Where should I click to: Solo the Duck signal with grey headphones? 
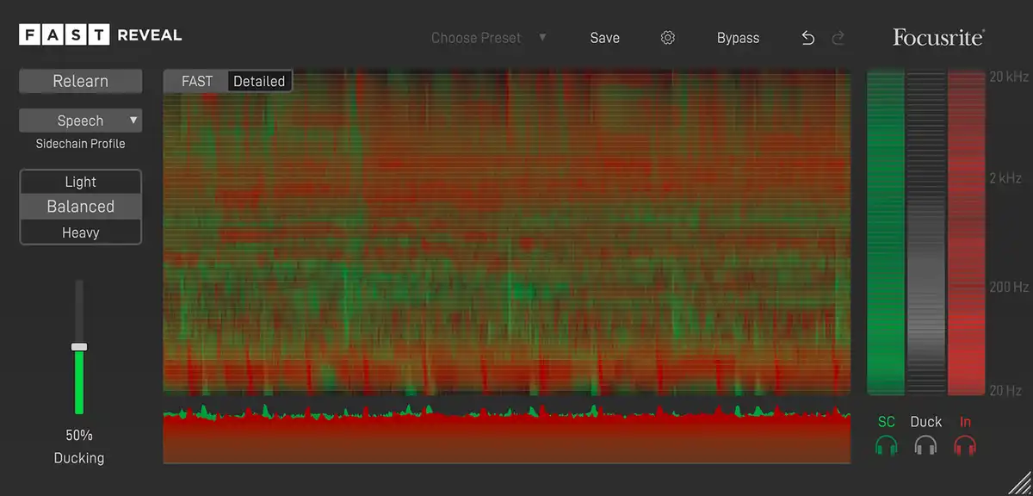(x=925, y=446)
